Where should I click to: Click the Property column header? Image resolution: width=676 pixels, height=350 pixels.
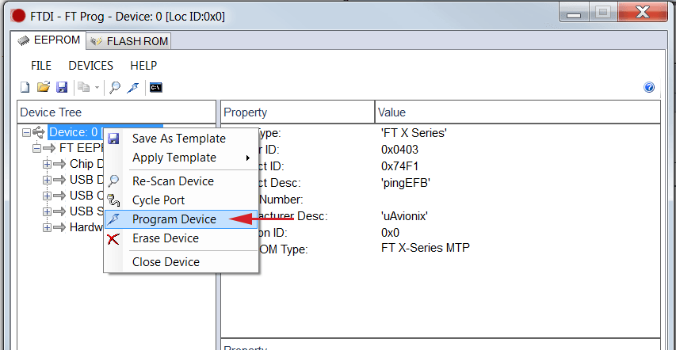(297, 112)
